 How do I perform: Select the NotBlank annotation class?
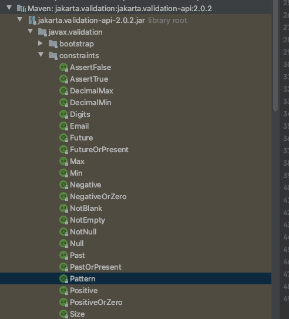point(86,209)
